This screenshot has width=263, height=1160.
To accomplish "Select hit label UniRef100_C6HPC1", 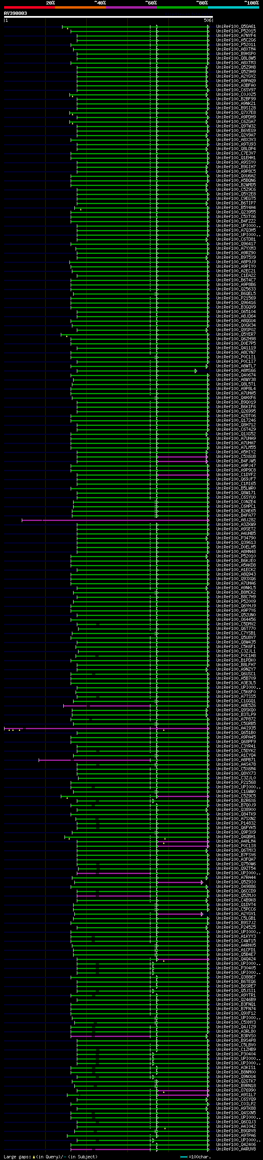I will (235, 506).
